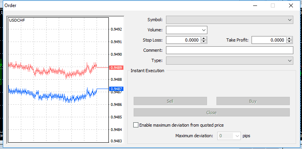The height and width of the screenshot is (149, 302).
Task: Increase Stop Loss with up arrow
Action: point(204,38)
